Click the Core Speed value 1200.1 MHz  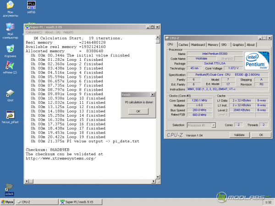point(199,100)
